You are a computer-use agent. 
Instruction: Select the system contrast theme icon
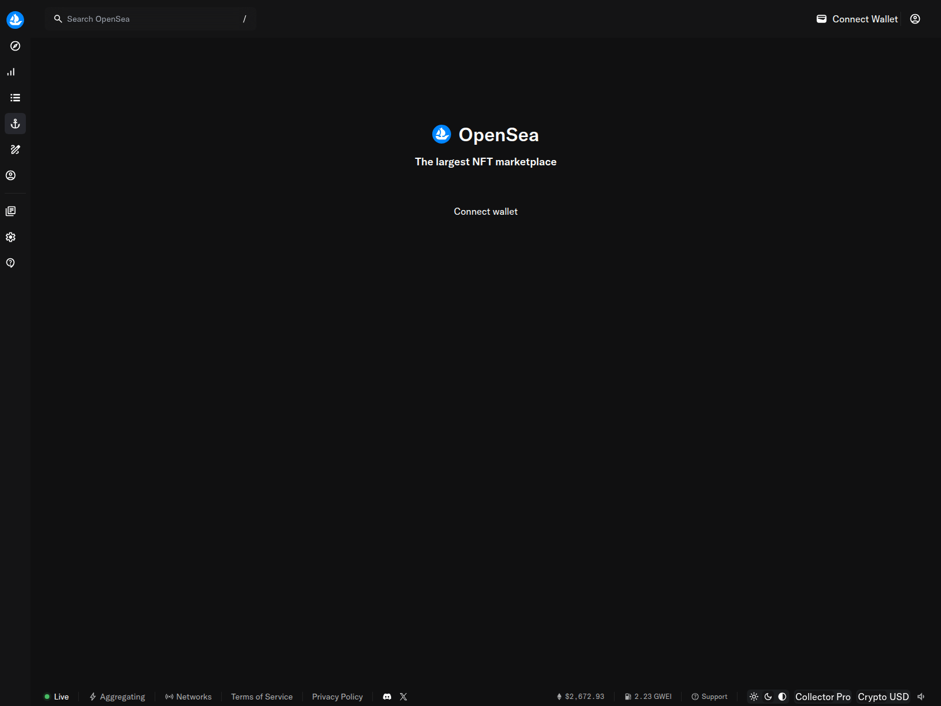click(782, 697)
